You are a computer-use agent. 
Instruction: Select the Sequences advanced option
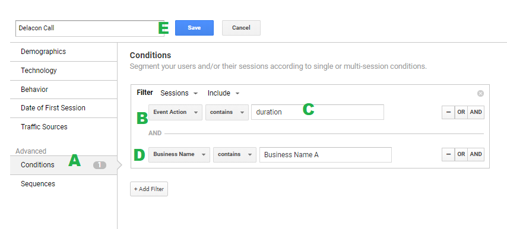click(x=64, y=184)
